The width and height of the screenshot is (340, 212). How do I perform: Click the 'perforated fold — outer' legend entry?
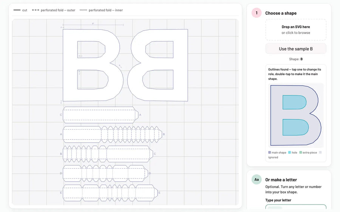(x=54, y=10)
